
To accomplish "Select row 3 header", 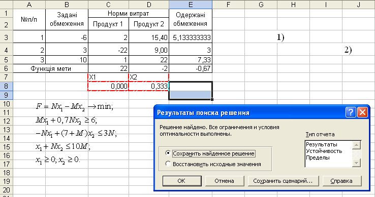I will pos(6,37).
